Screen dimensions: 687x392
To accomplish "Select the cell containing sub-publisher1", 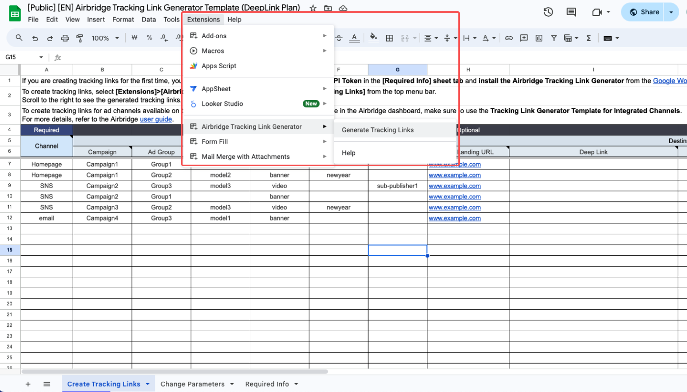I will pyautogui.click(x=397, y=186).
